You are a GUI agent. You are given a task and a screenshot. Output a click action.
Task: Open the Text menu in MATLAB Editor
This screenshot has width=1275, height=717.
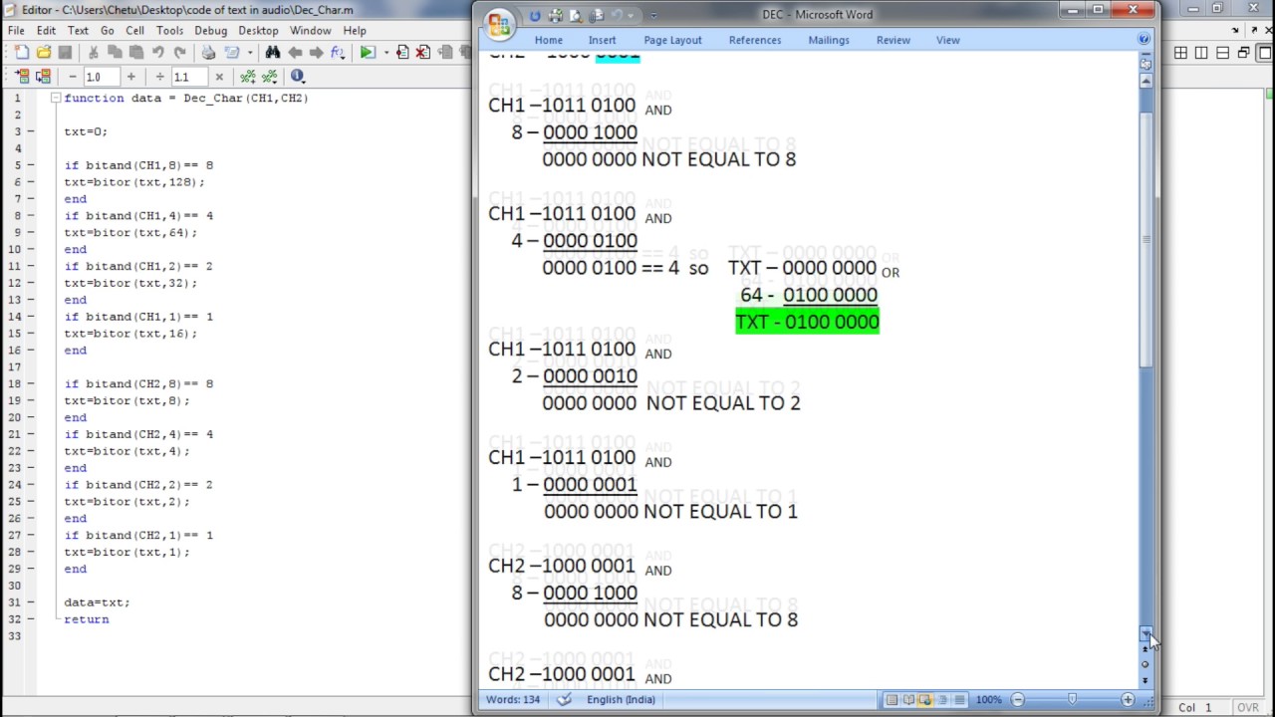[x=78, y=31]
